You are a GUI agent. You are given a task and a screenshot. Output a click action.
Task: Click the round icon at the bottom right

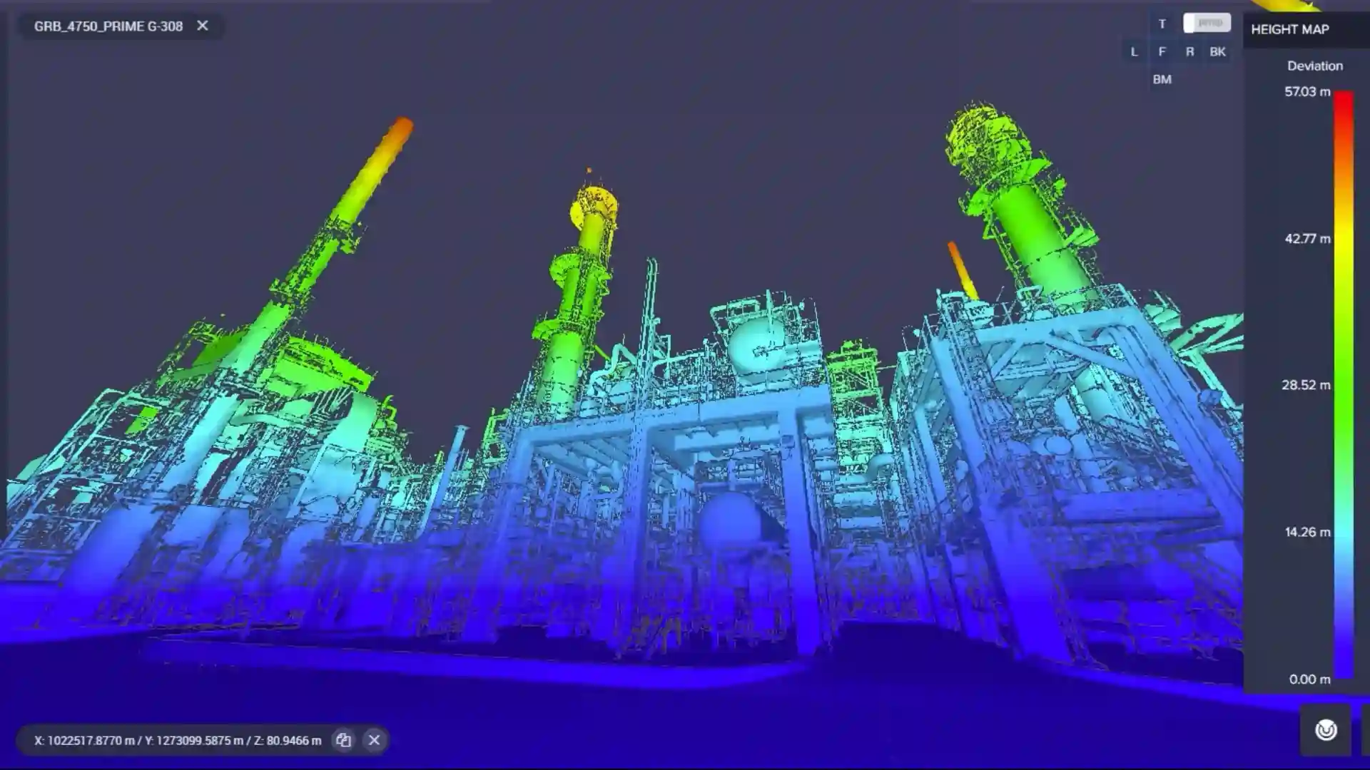(x=1325, y=730)
